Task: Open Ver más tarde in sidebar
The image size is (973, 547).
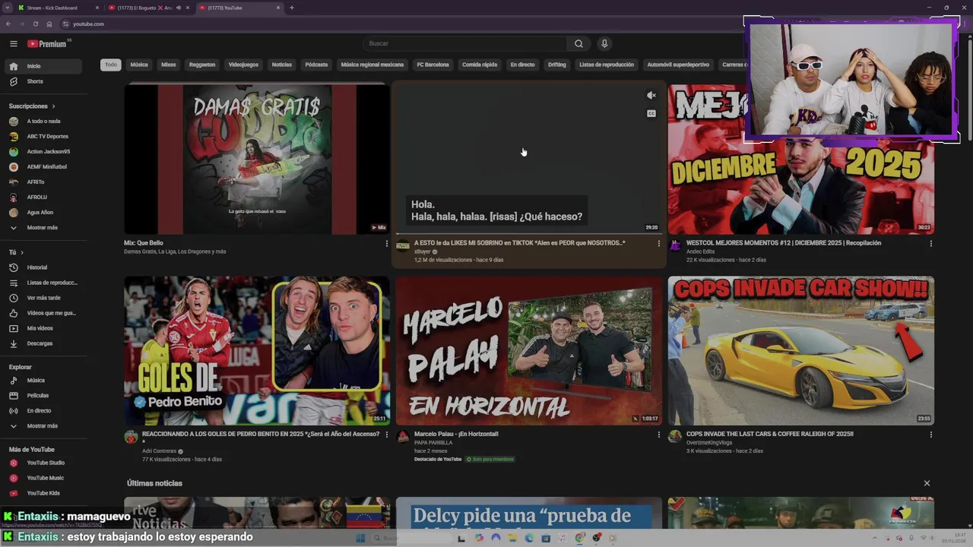Action: tap(45, 298)
